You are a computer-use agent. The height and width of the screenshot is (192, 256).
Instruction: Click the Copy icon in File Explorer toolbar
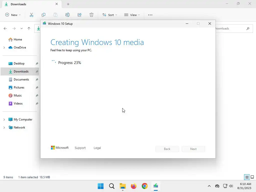(43, 15)
